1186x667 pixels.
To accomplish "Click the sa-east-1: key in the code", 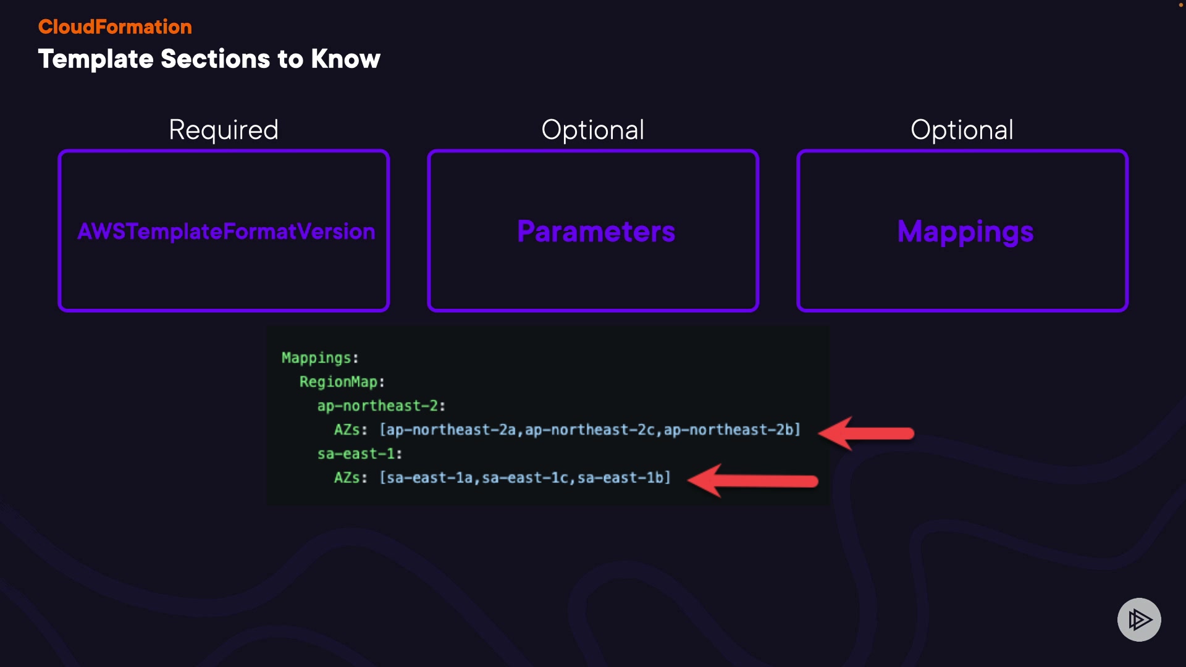I will 360,454.
